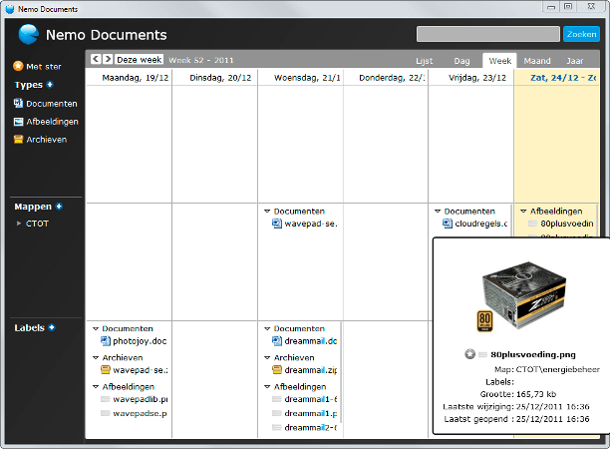Screen dimensions: 610x449
Task: Click the photojoy.doc file icon
Action: (x=106, y=341)
